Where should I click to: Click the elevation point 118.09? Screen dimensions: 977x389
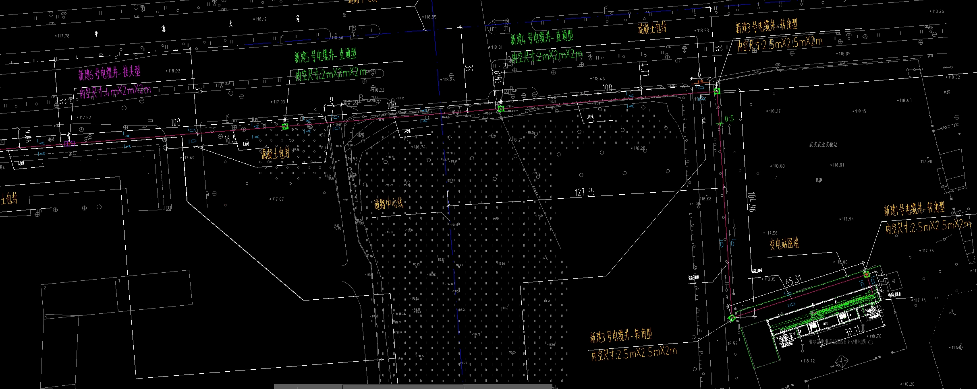click(x=843, y=54)
